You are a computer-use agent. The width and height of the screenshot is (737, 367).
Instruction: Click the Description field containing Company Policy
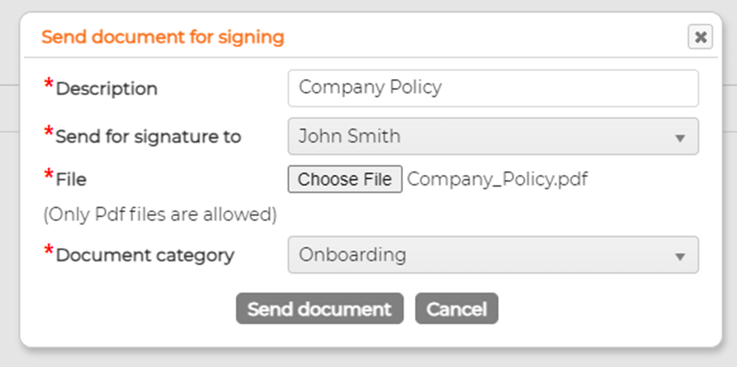[492, 88]
